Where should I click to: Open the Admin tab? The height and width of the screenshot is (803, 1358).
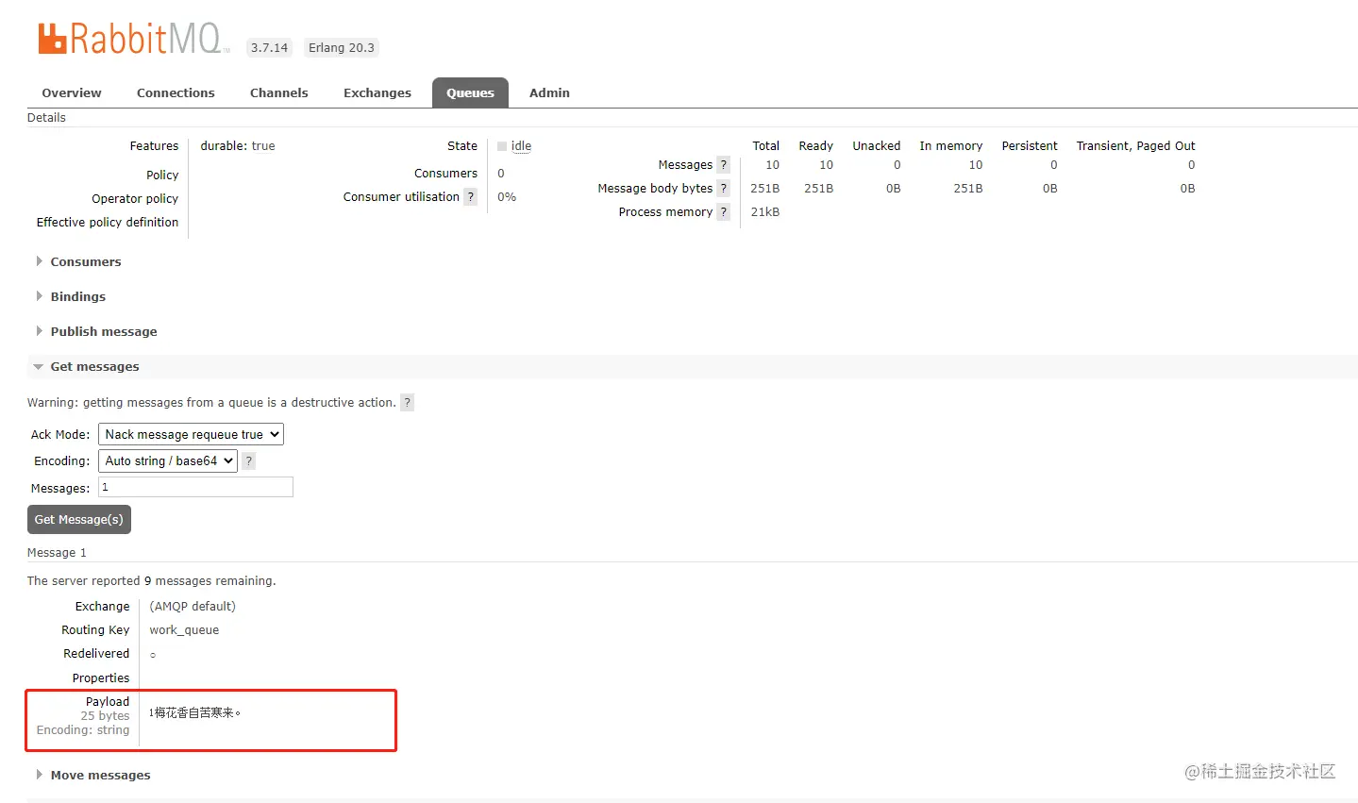(549, 92)
